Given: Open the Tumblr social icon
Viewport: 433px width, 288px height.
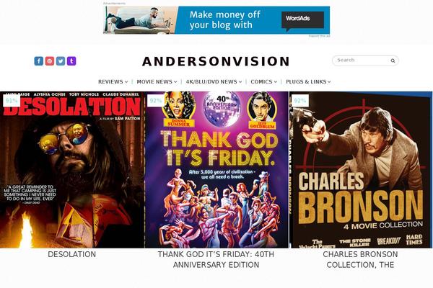Looking at the screenshot, I should 71,61.
